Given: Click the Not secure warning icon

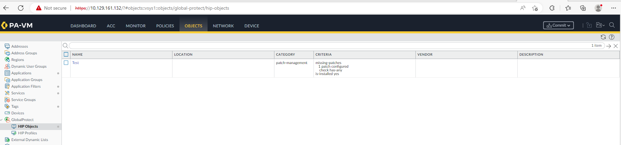Looking at the screenshot, I should [39, 8].
